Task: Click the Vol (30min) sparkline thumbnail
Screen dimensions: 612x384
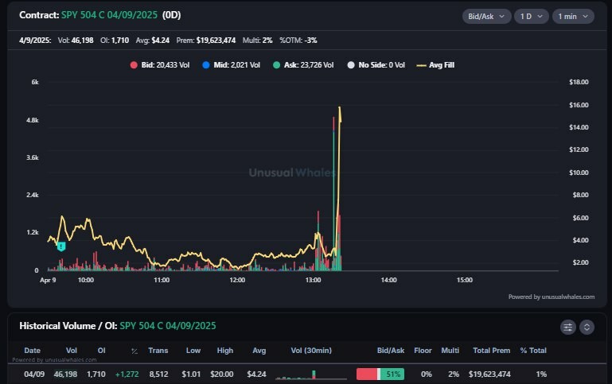Action: [306, 374]
